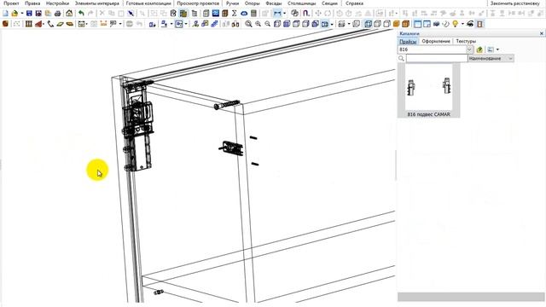546x307 pixels.
Task: Open the Готовые композиции menu
Action: pos(148,3)
